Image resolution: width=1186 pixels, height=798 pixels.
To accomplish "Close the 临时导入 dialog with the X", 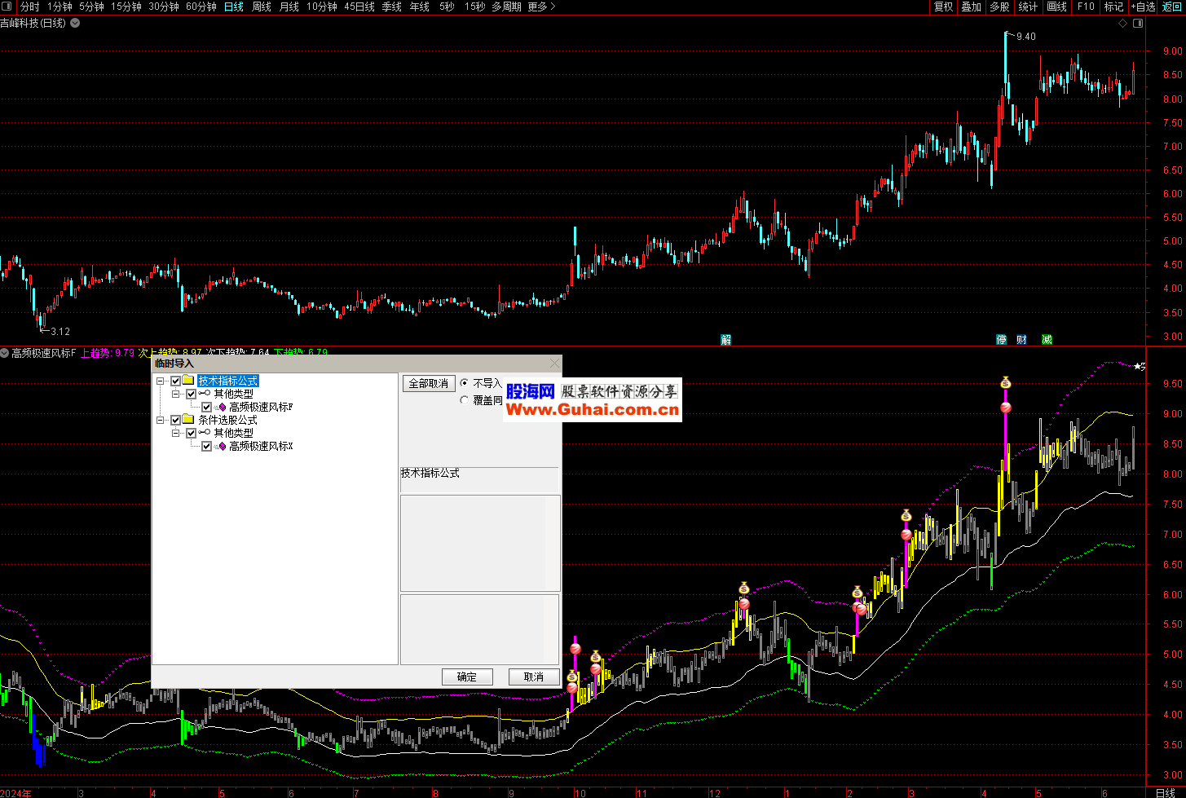I will tap(555, 364).
